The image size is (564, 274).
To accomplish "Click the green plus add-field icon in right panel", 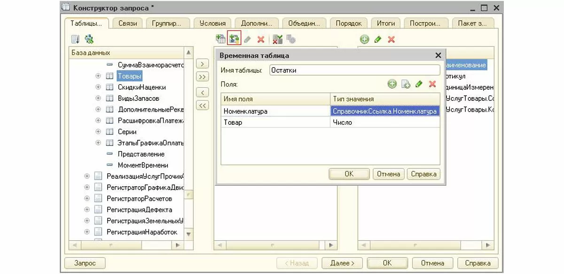I will tap(364, 39).
